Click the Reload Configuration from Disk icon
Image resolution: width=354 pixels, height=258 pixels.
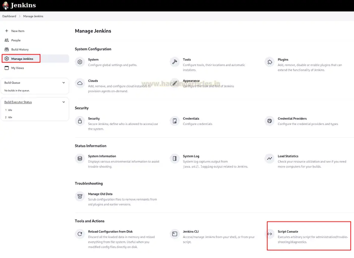tap(80, 234)
